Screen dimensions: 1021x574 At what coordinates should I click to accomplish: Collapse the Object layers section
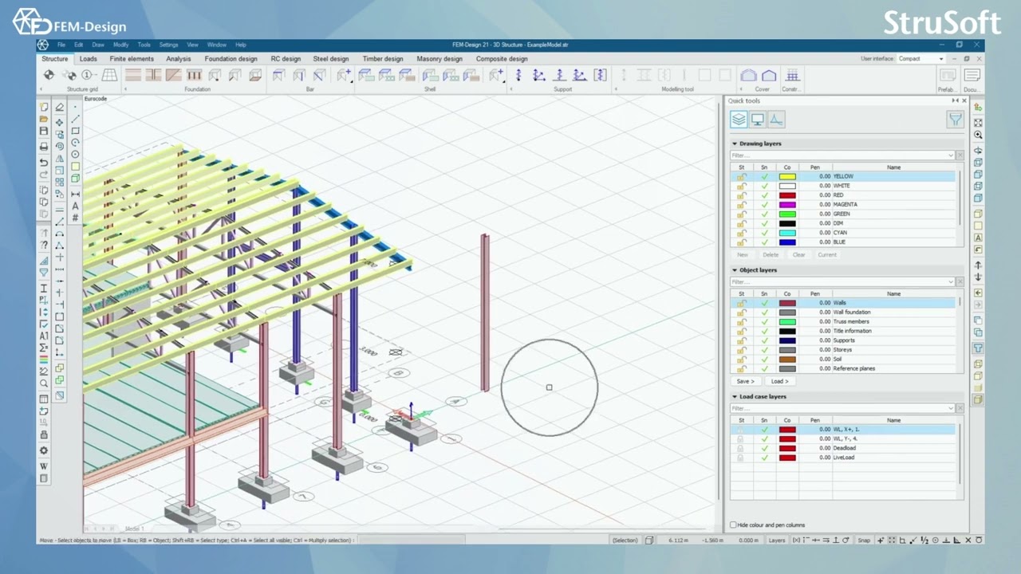(735, 270)
